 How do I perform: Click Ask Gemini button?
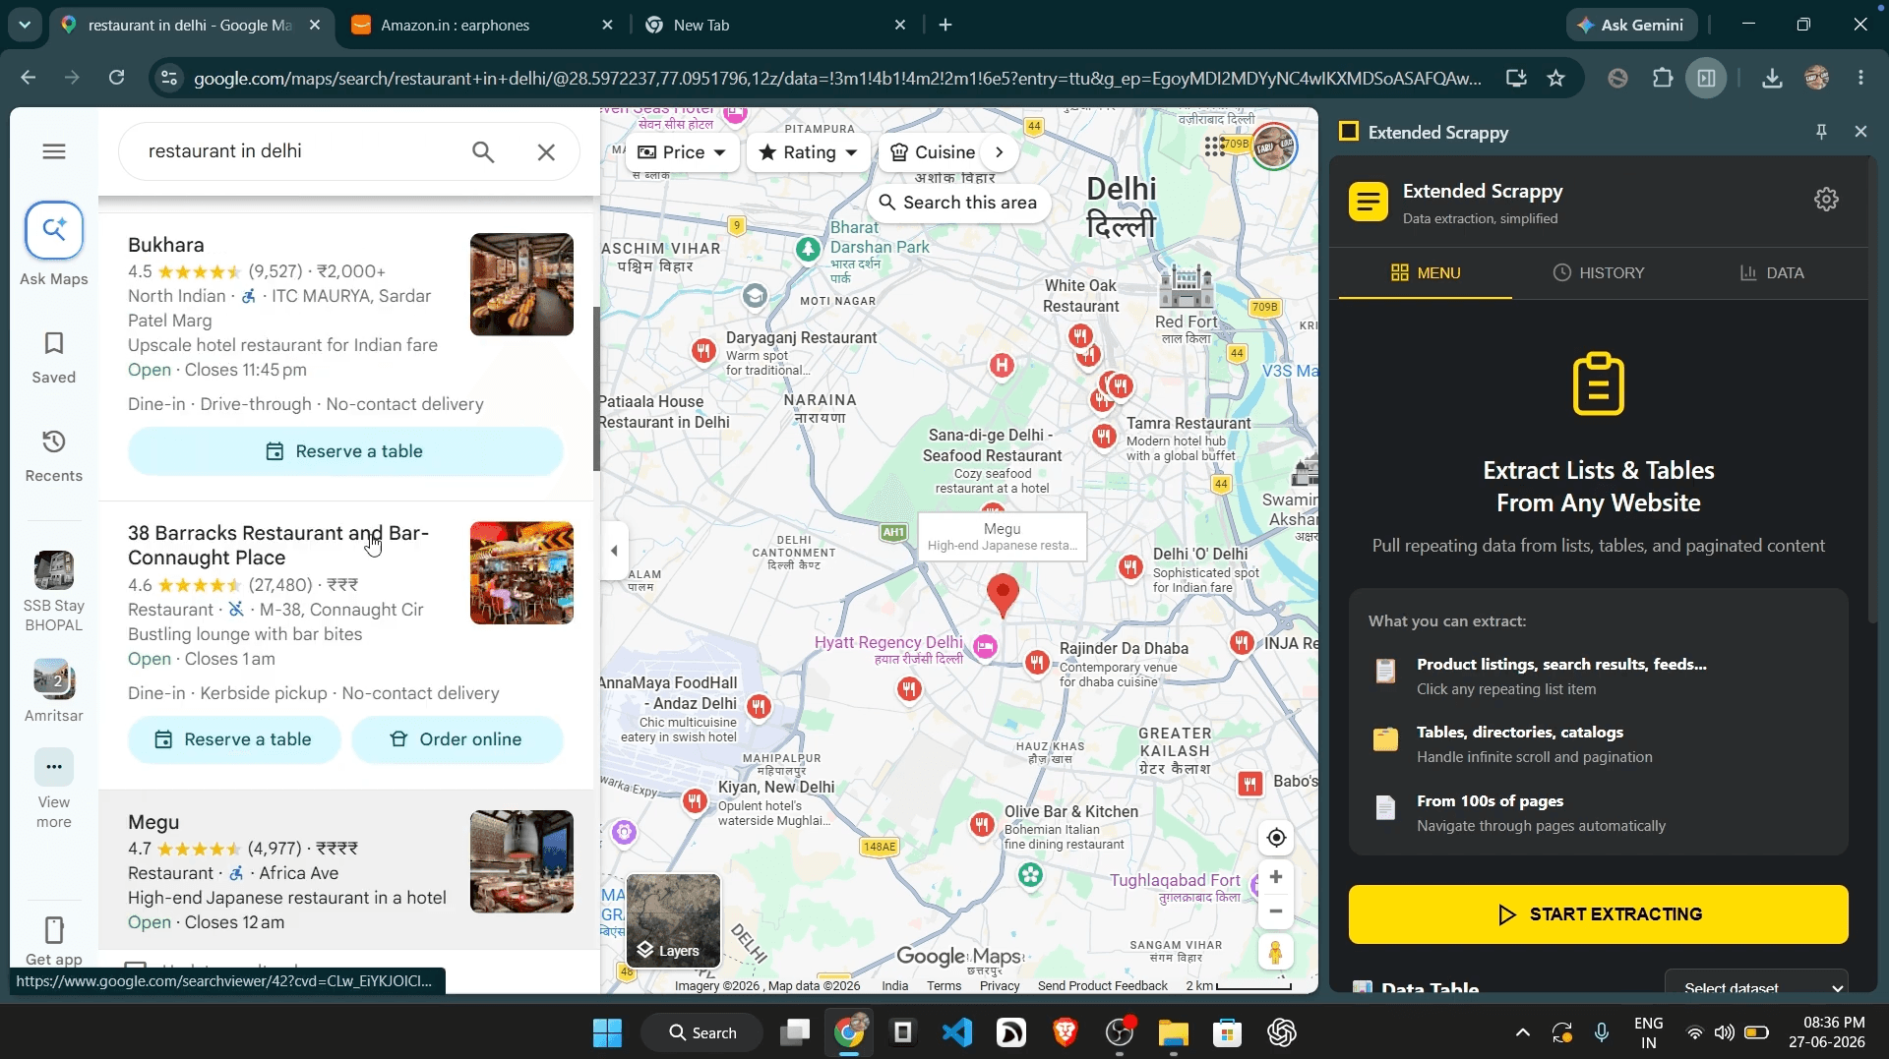(x=1631, y=26)
